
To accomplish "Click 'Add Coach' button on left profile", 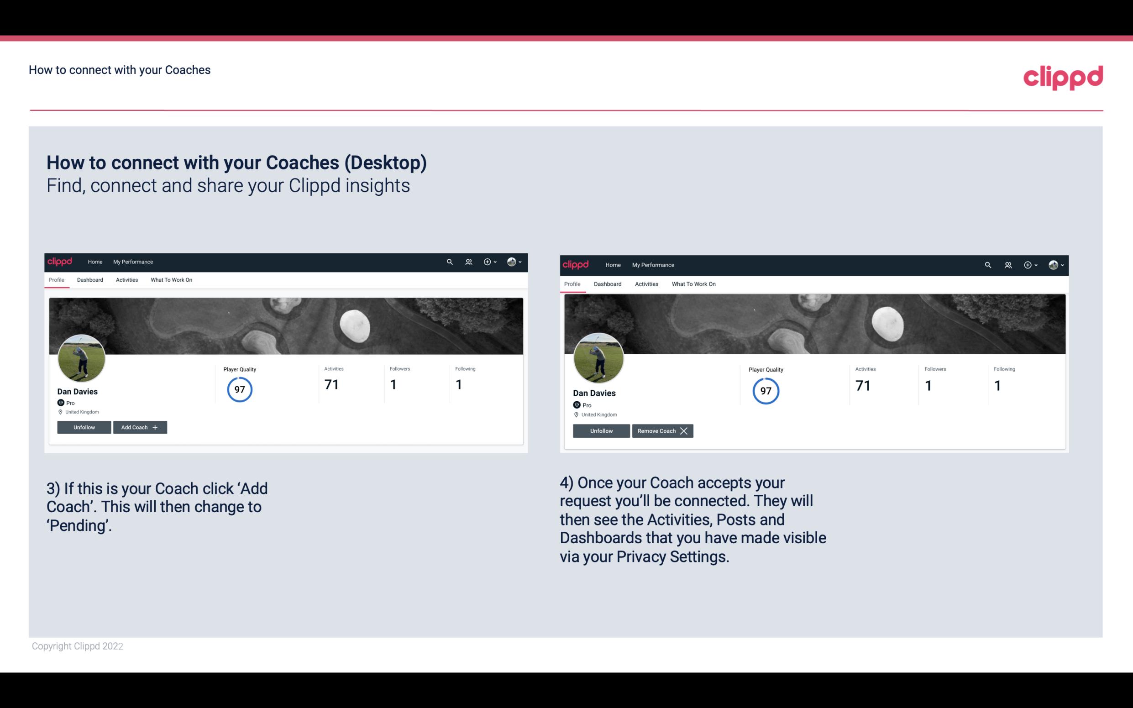I will (139, 427).
